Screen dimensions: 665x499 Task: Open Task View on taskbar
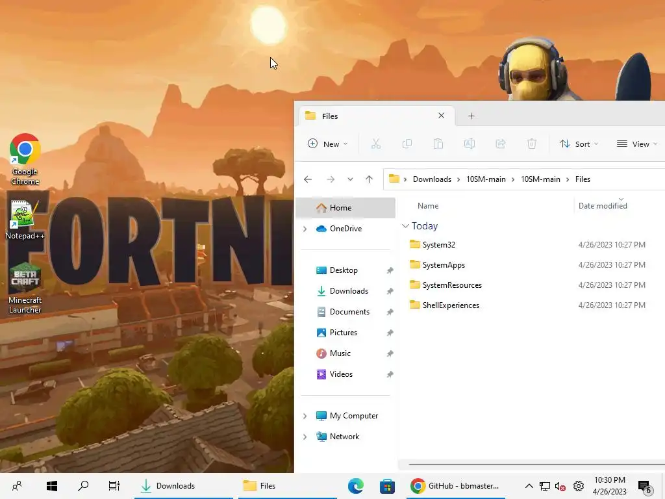114,486
